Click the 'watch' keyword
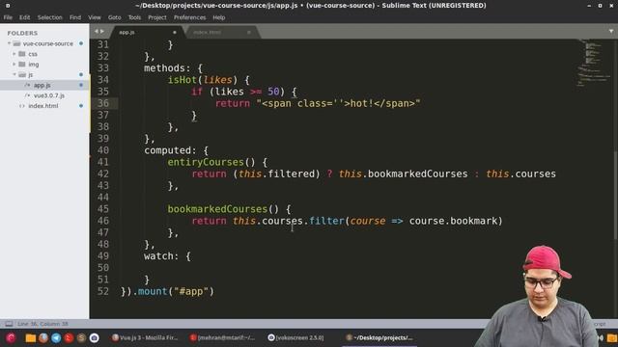618x347 pixels. [x=158, y=256]
